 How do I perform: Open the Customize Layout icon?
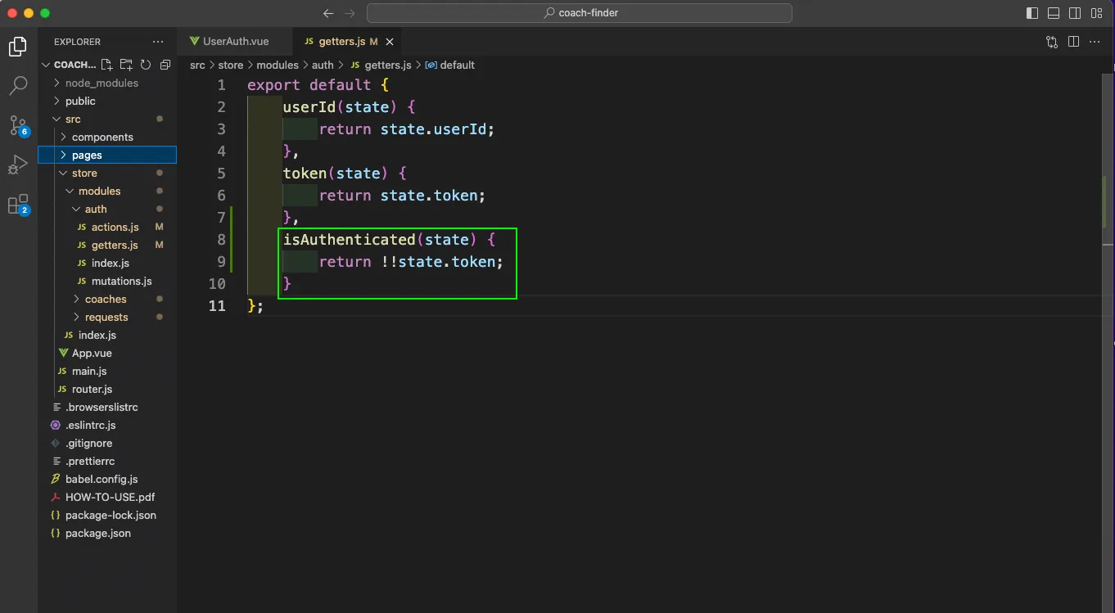point(1096,13)
